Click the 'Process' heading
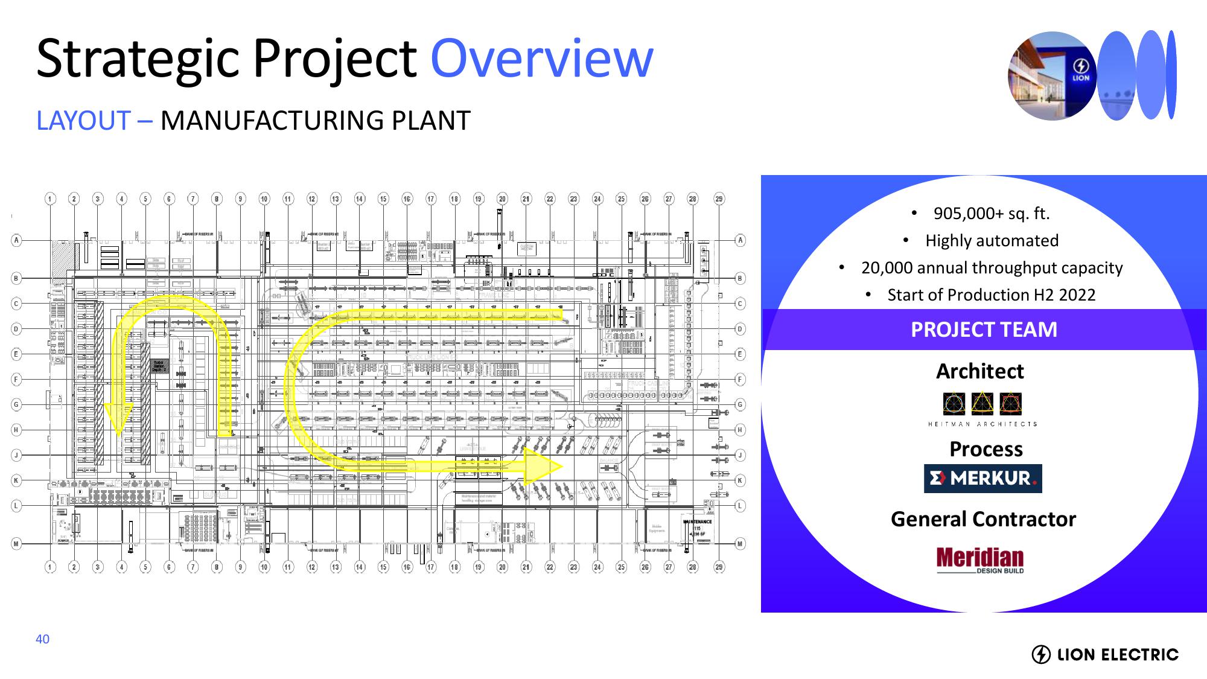1207x679 pixels. pos(986,449)
